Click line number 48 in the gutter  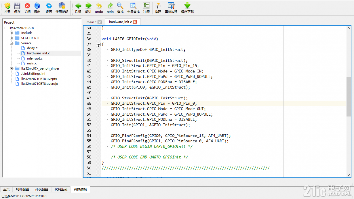point(89,103)
